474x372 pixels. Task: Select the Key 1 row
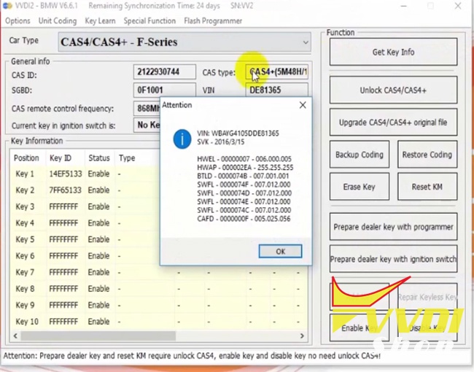click(x=85, y=174)
